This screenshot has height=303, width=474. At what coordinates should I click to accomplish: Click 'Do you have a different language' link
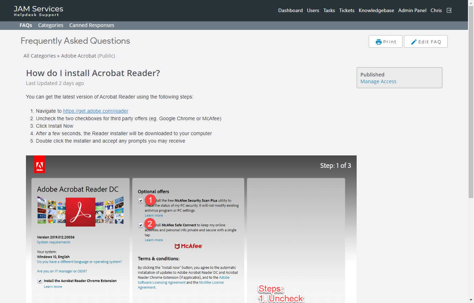(x=79, y=262)
